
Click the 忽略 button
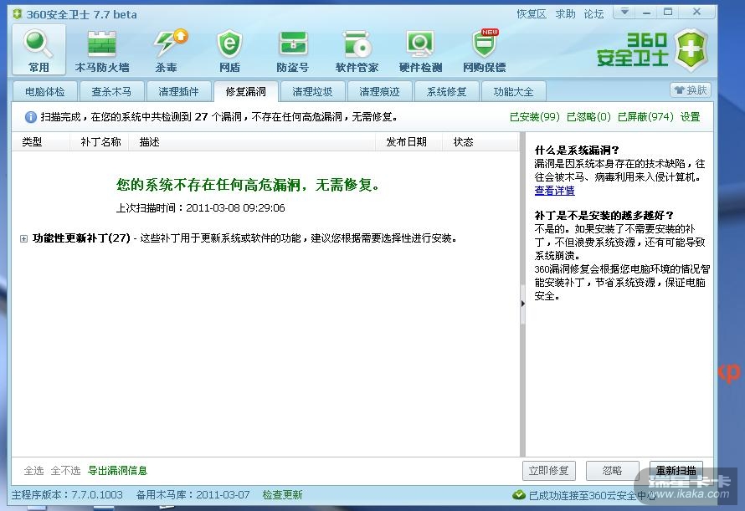pos(612,471)
